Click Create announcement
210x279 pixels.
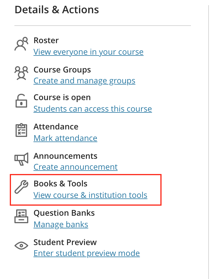click(x=75, y=167)
